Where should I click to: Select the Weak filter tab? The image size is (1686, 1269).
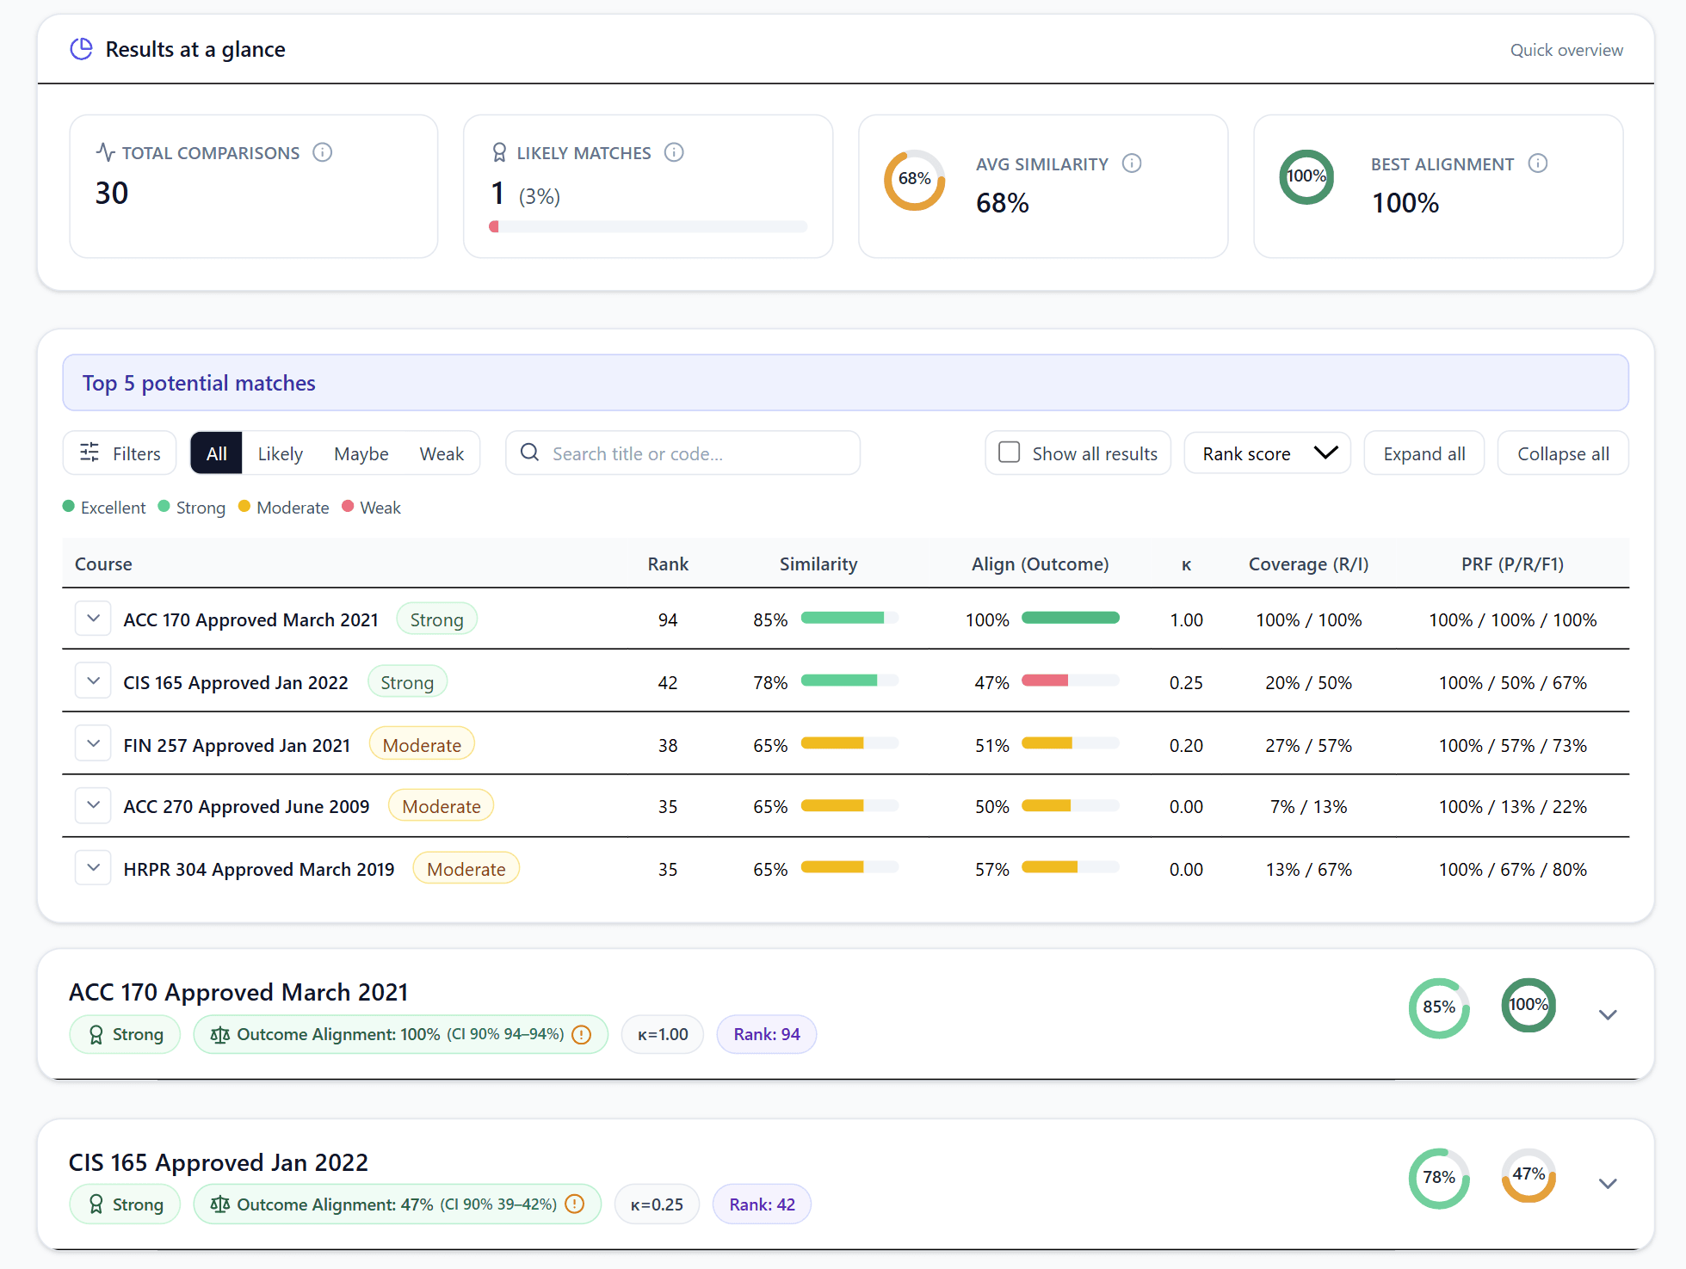442,453
